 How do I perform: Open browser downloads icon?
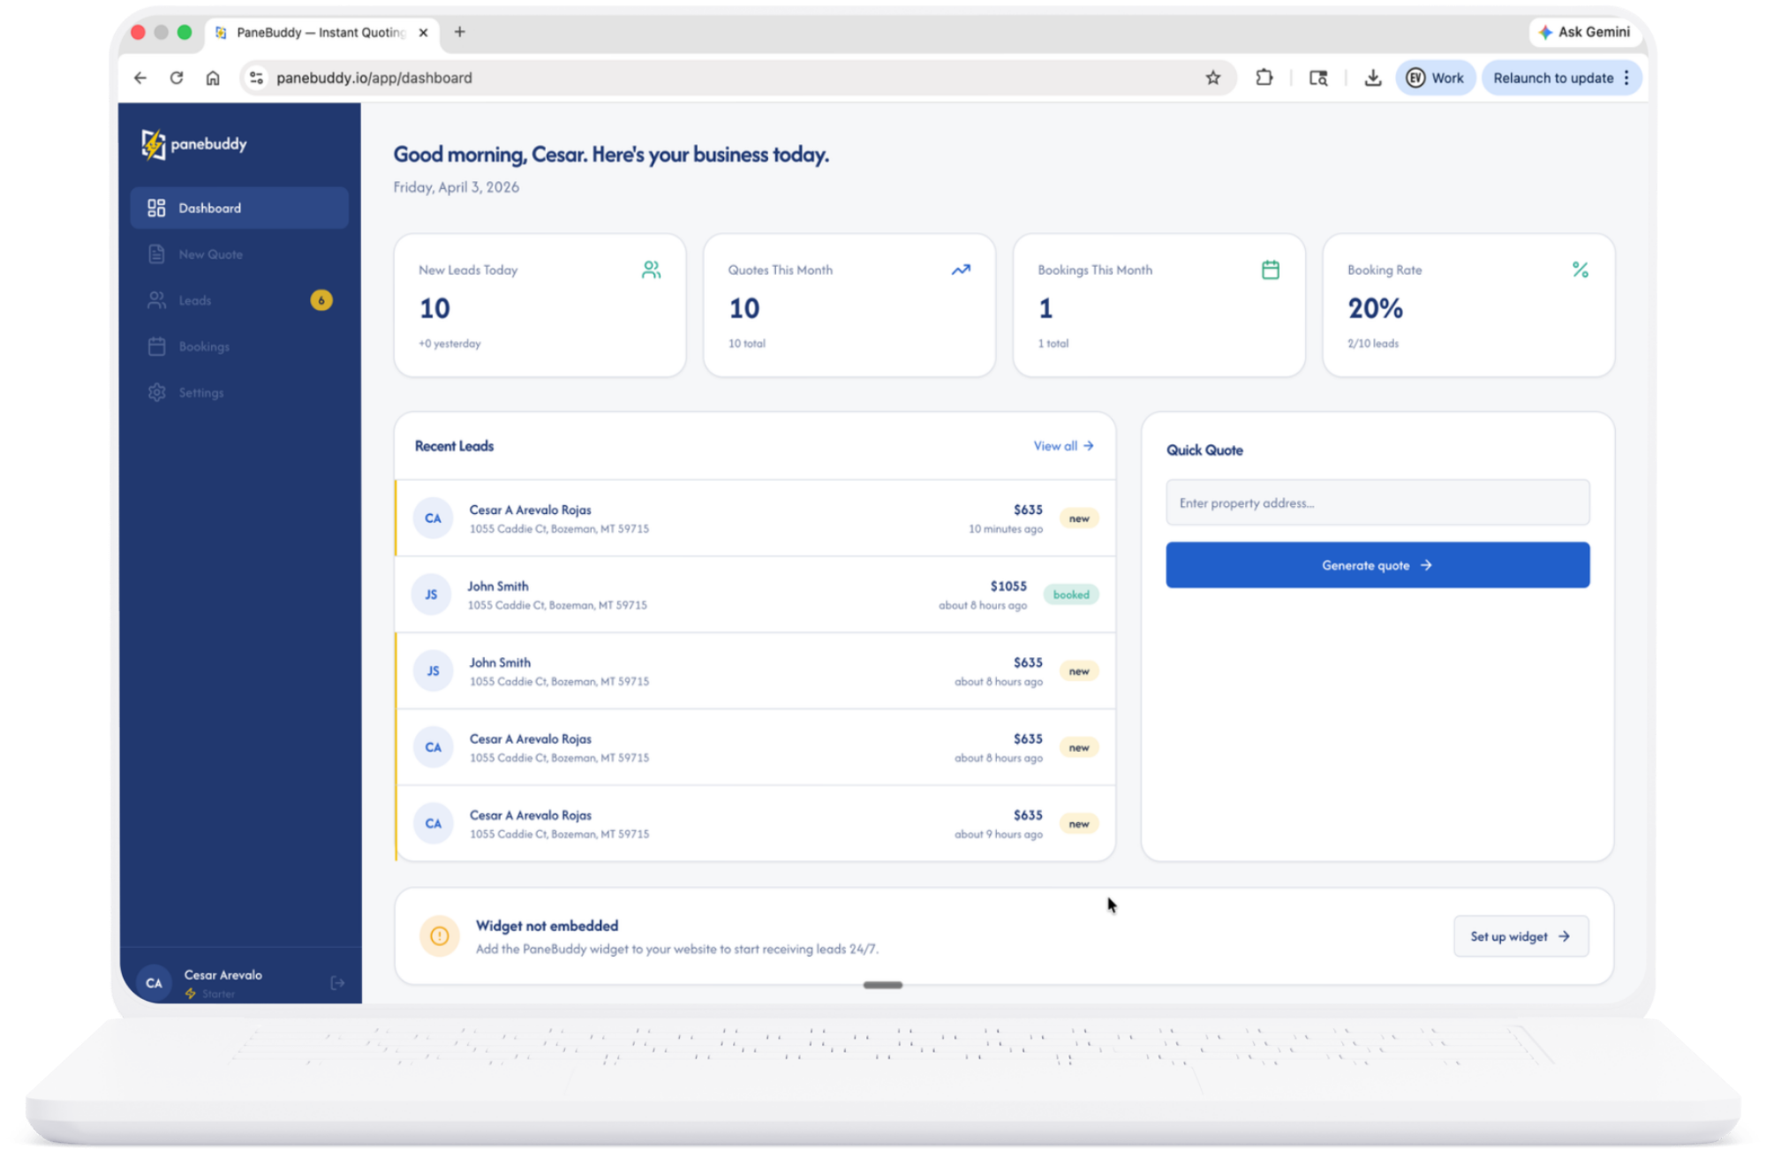(1373, 78)
